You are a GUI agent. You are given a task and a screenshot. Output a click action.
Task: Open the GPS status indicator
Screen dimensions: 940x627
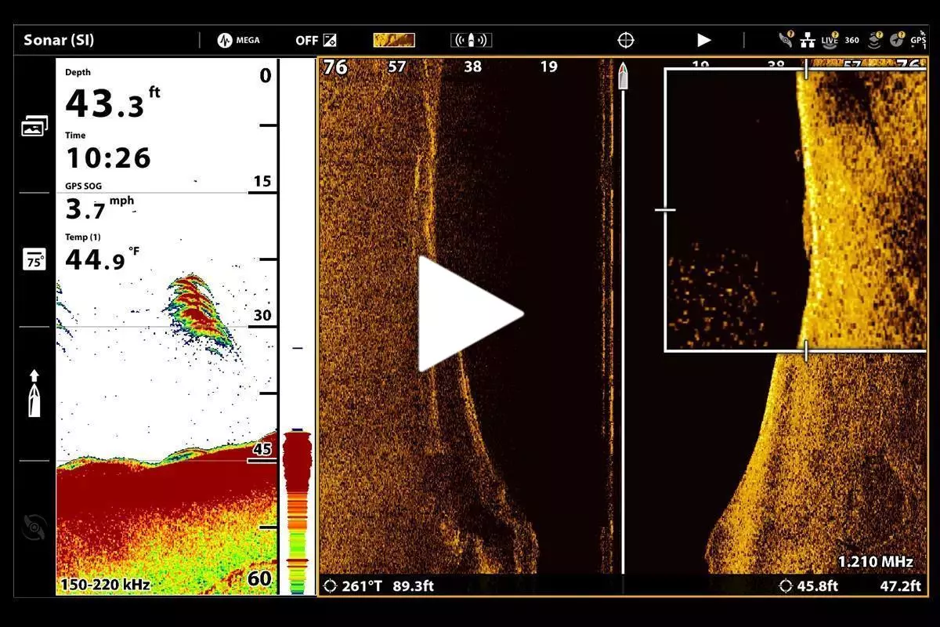click(917, 40)
